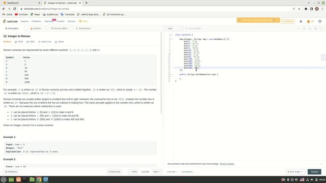This screenshot has width=326, height=183.
Task: Click the Submit button
Action: [x=314, y=172]
